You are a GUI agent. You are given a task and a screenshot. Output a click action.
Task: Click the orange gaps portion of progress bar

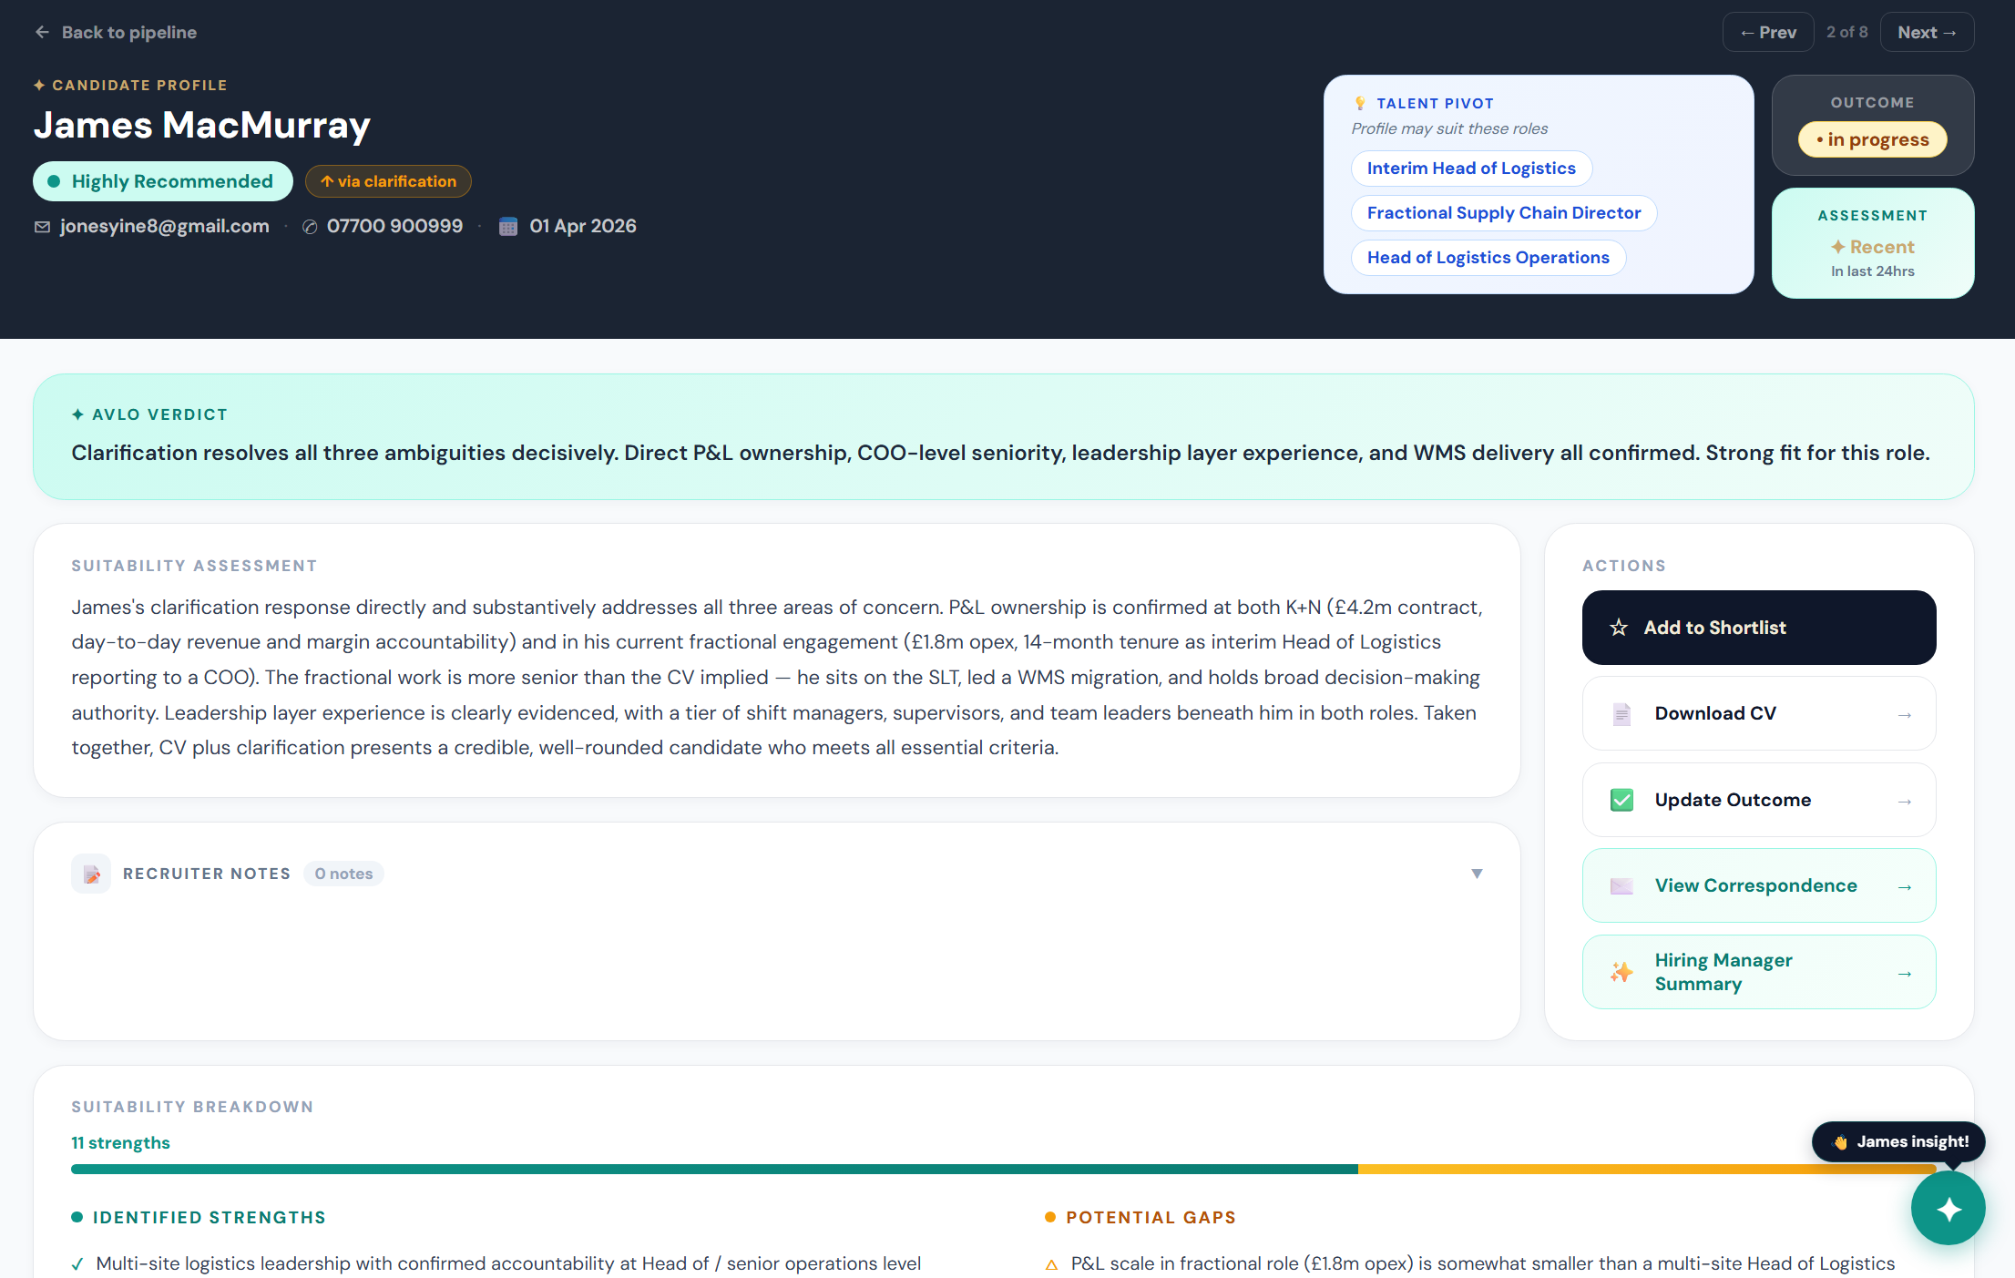coord(1647,1169)
